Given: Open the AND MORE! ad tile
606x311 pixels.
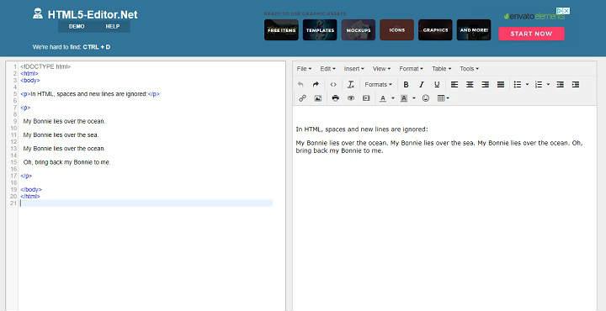Looking at the screenshot, I should pyautogui.click(x=474, y=30).
